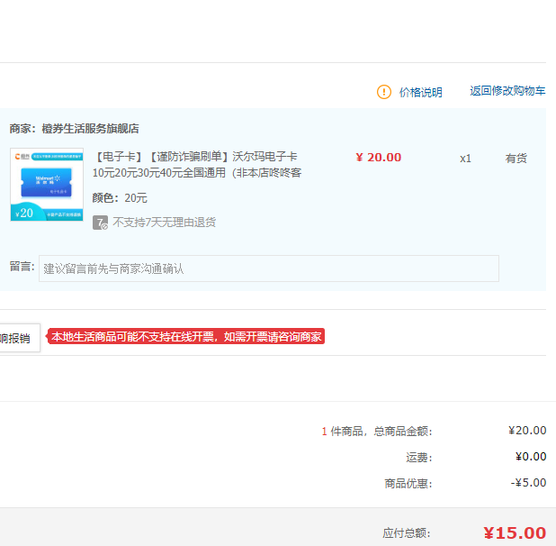This screenshot has width=556, height=546.
Task: Click the 应付总额 ¥15.00 total
Action: pos(514,532)
